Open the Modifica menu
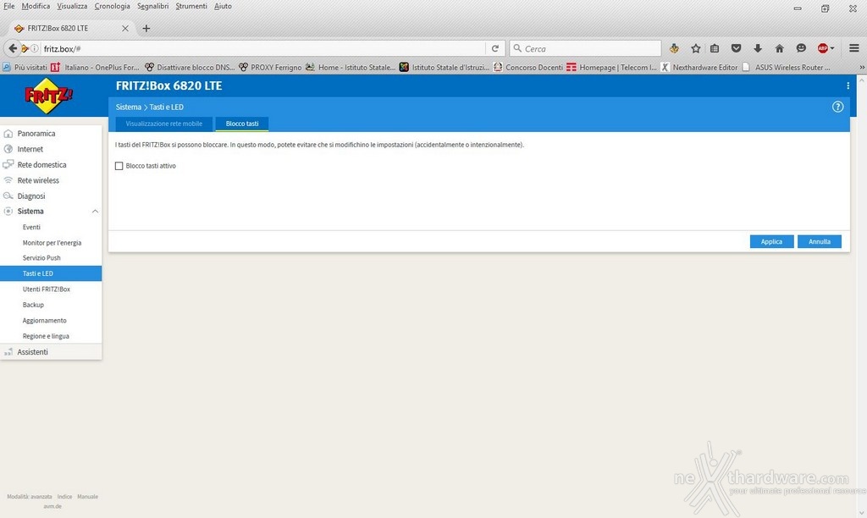This screenshot has width=867, height=518. [36, 6]
